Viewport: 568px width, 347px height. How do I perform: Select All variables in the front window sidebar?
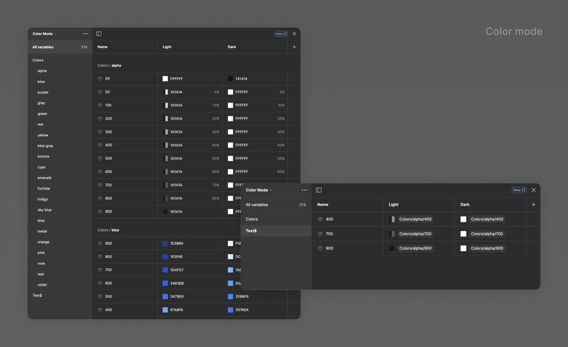(x=276, y=205)
